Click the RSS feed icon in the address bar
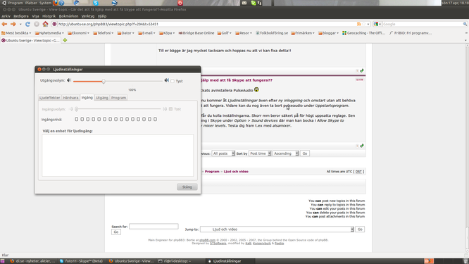Screen dimensions: 469x264 coord(358,24)
